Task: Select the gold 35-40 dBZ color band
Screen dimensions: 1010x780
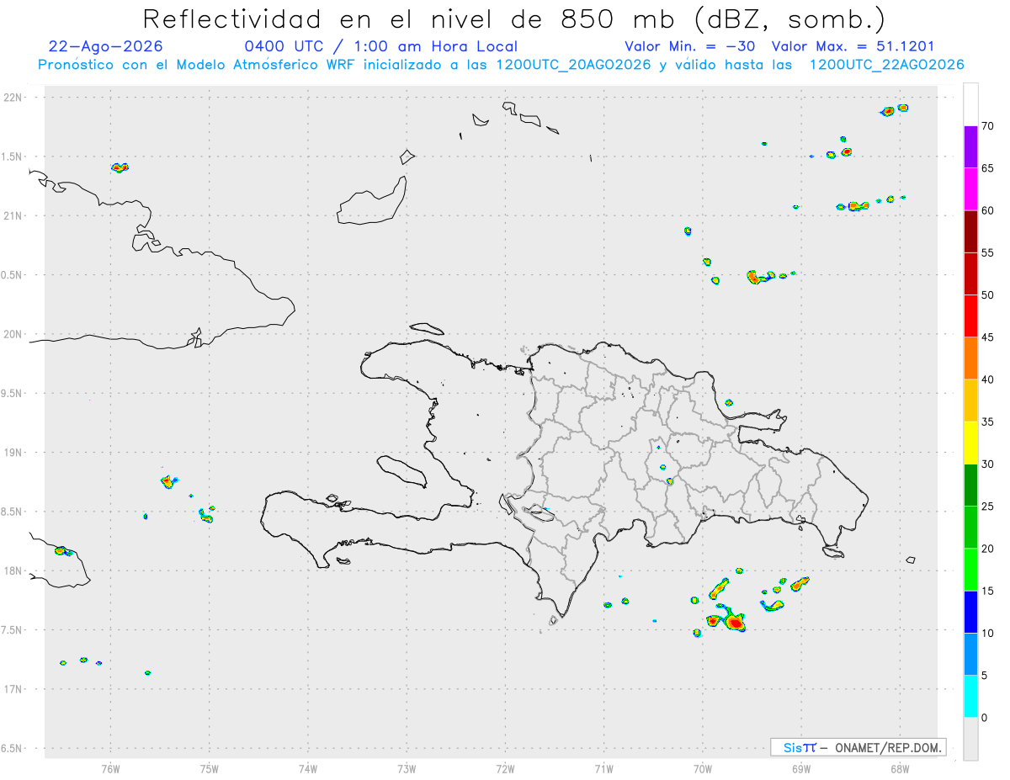Action: click(970, 401)
